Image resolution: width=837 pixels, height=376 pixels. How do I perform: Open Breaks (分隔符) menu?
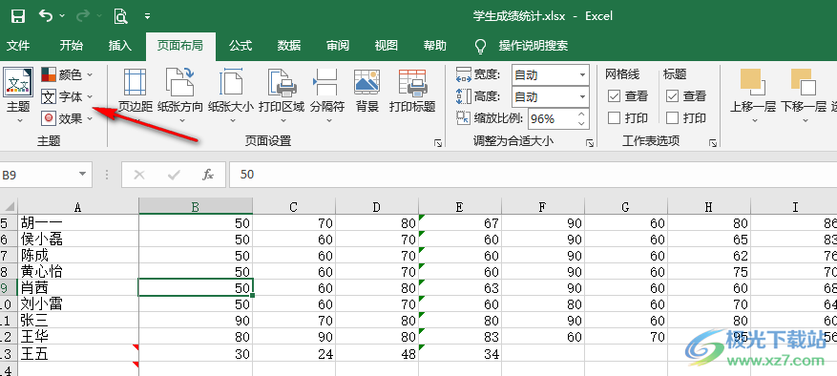pos(327,96)
